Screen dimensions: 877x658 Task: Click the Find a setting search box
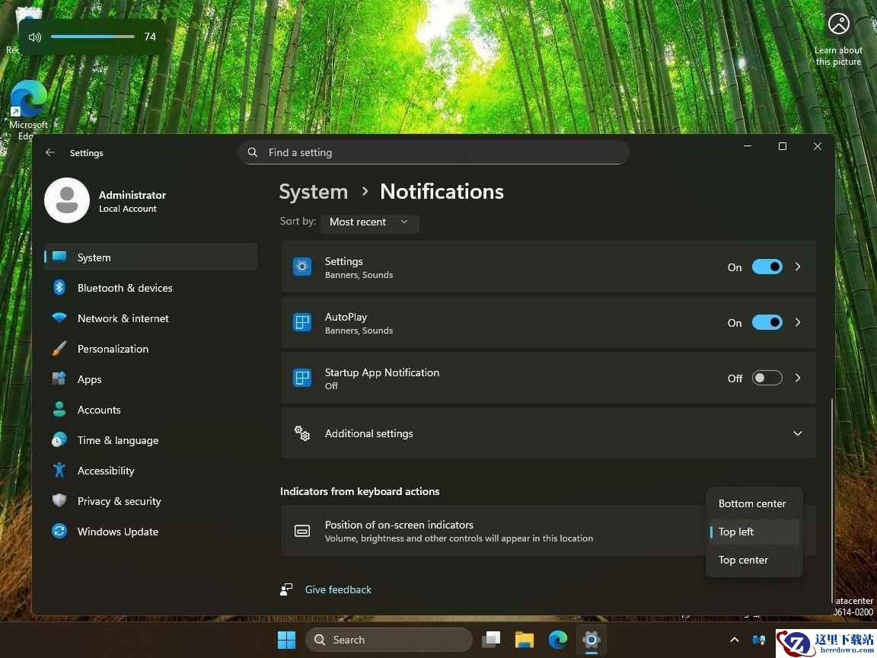click(433, 152)
